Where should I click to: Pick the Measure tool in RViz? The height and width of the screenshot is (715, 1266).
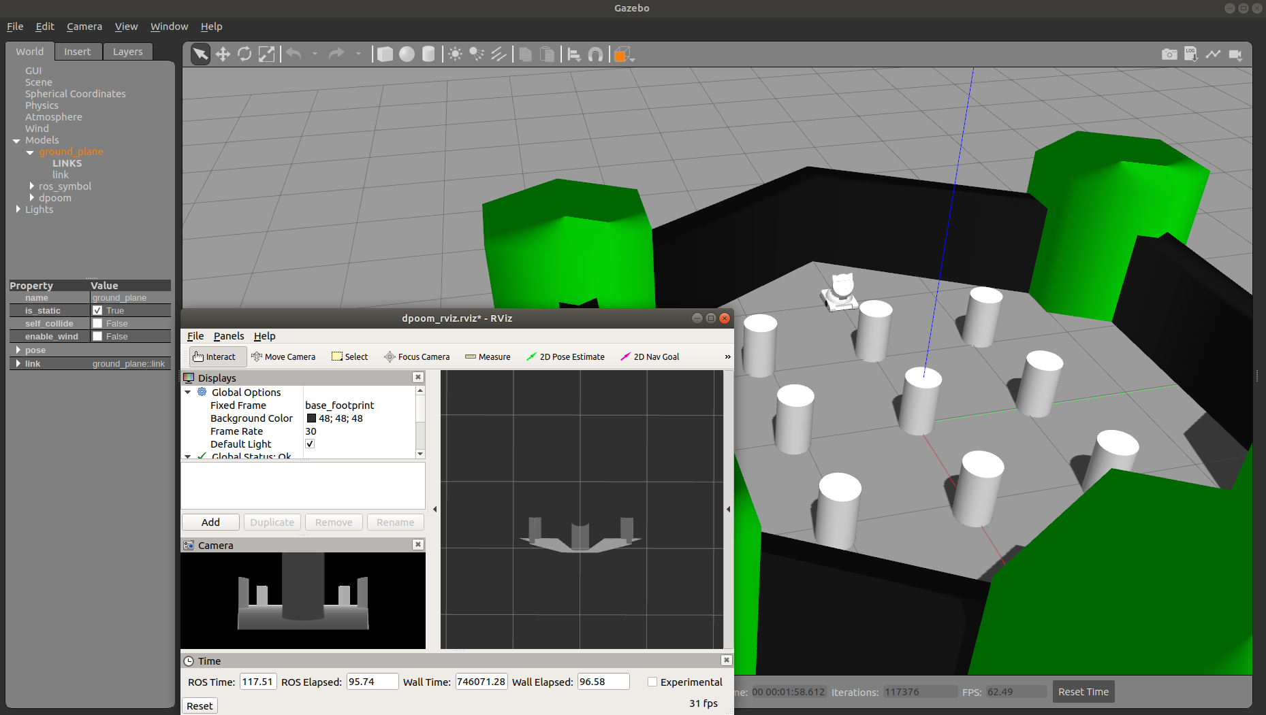point(488,357)
